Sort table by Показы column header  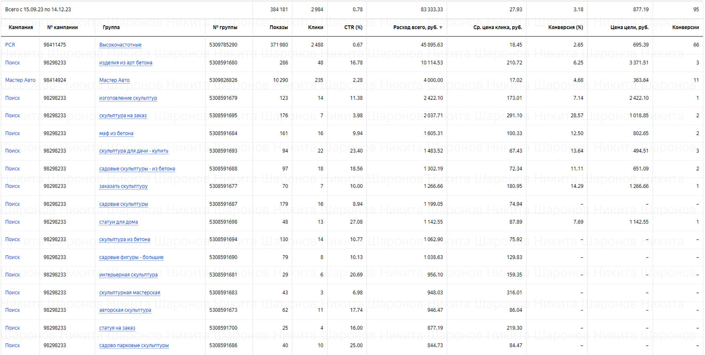tap(279, 27)
